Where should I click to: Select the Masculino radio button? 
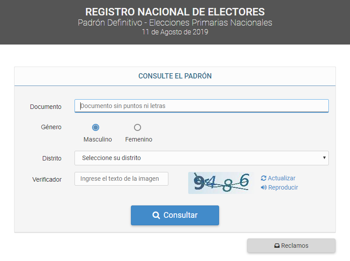tap(96, 127)
